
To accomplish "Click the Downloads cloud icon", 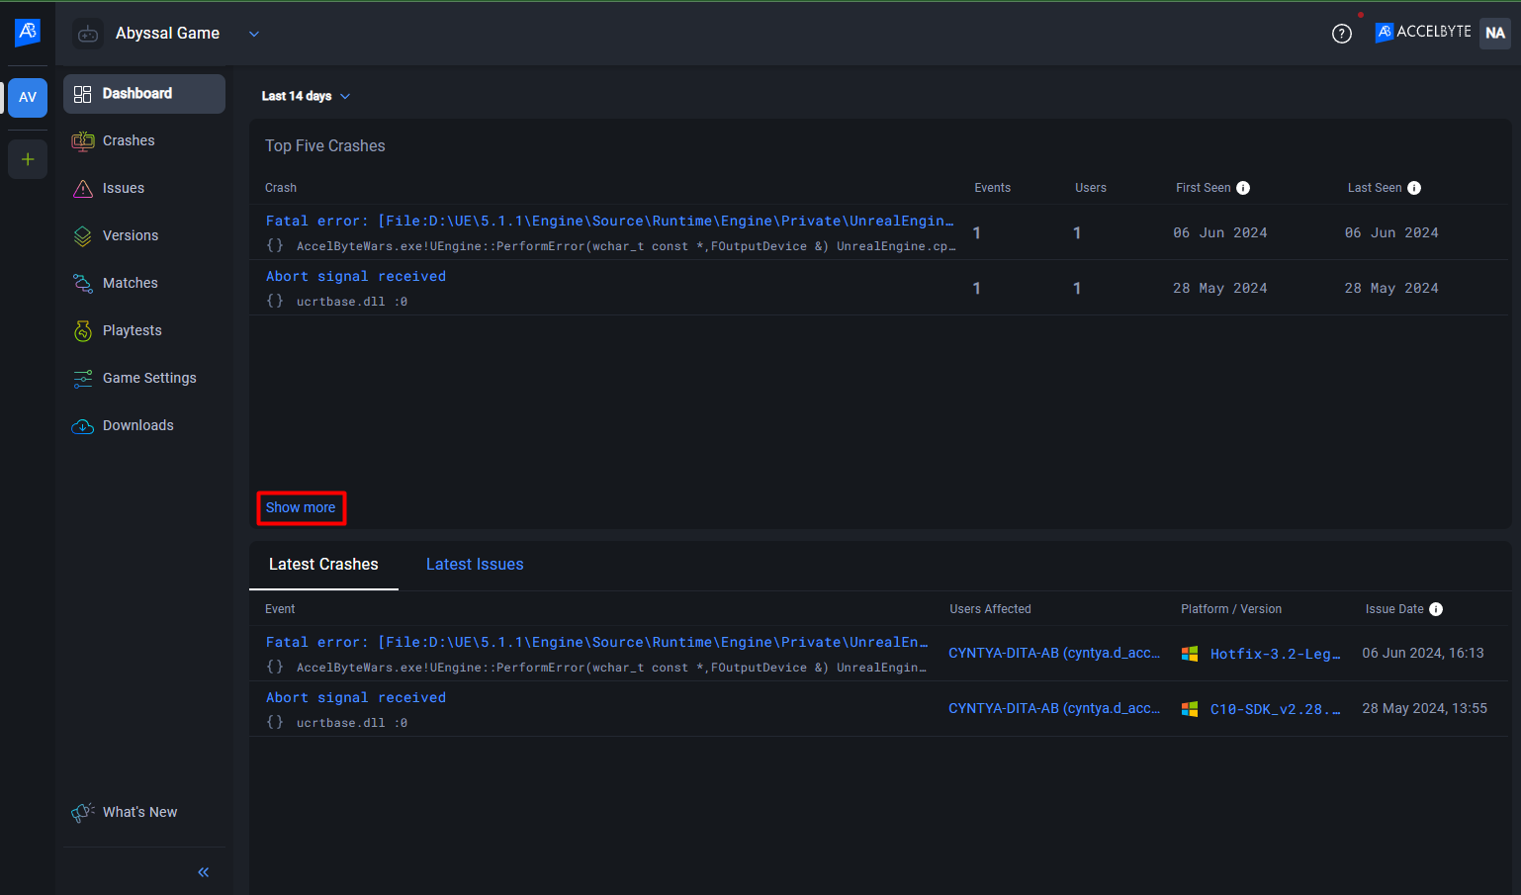I will (83, 426).
